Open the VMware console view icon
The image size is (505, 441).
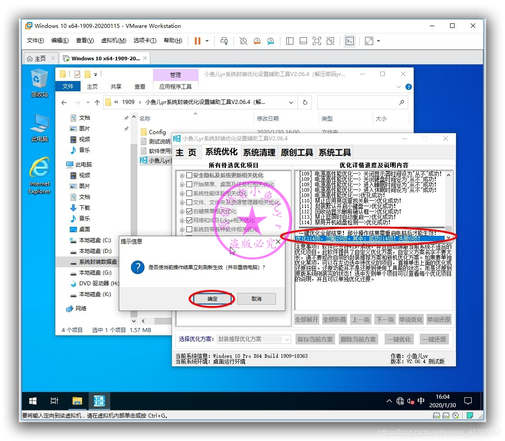point(350,41)
